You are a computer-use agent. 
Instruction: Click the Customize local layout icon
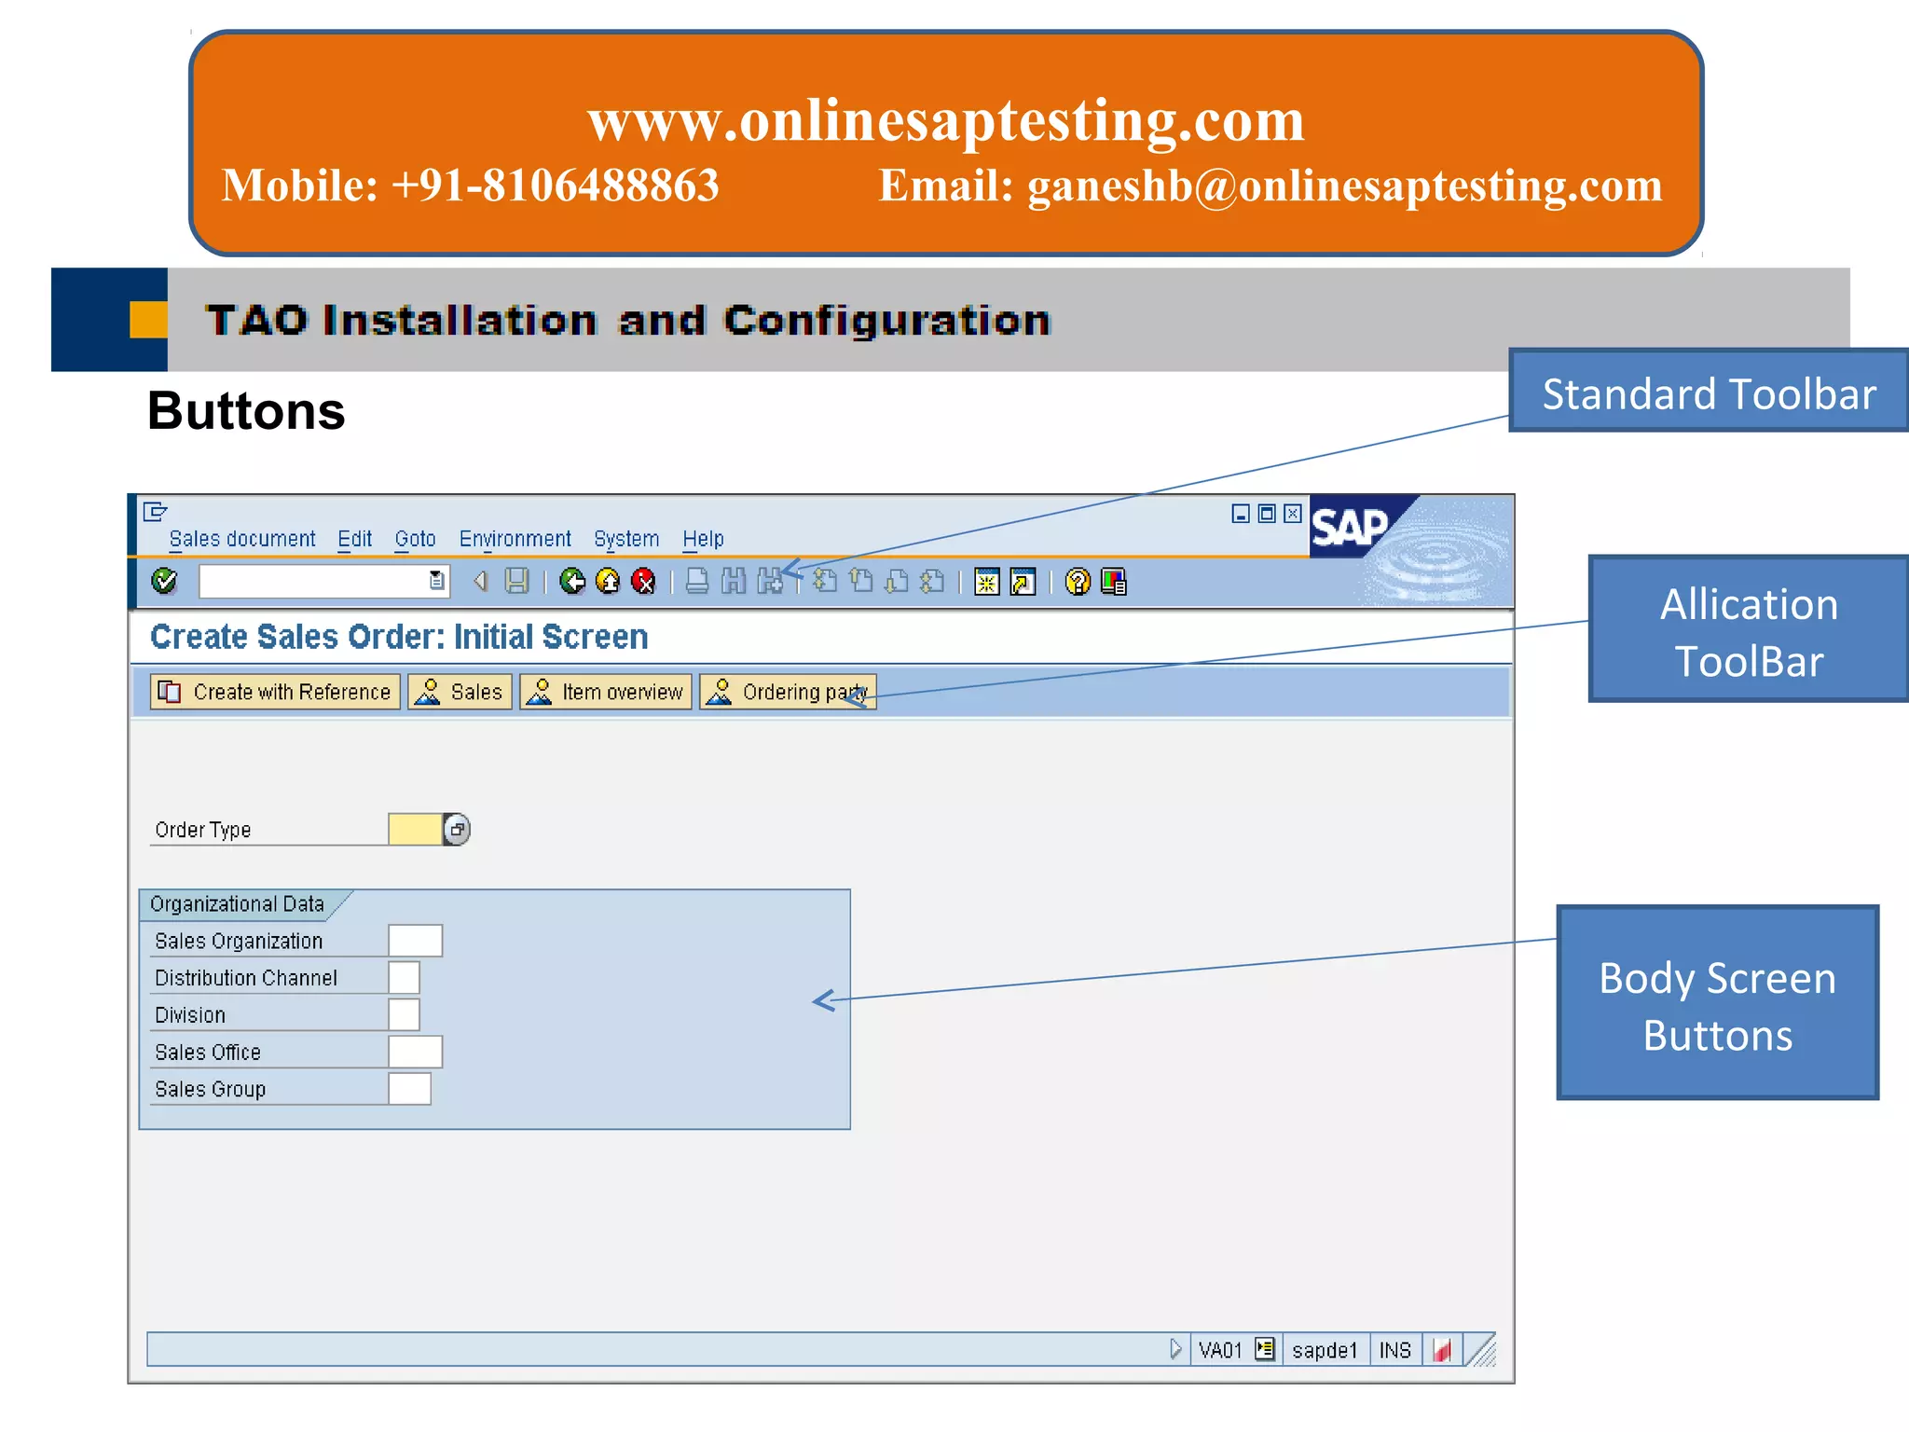coord(1114,582)
